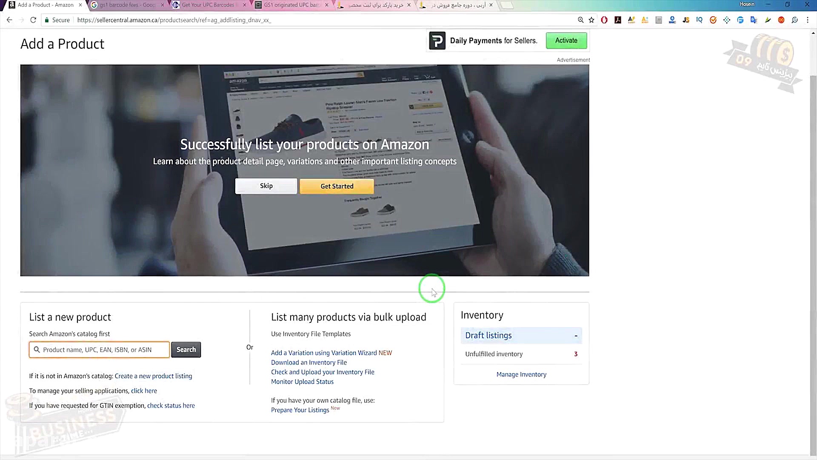Switch to the Get Your UPC Barcodes tab
Image resolution: width=817 pixels, height=460 pixels.
(208, 5)
